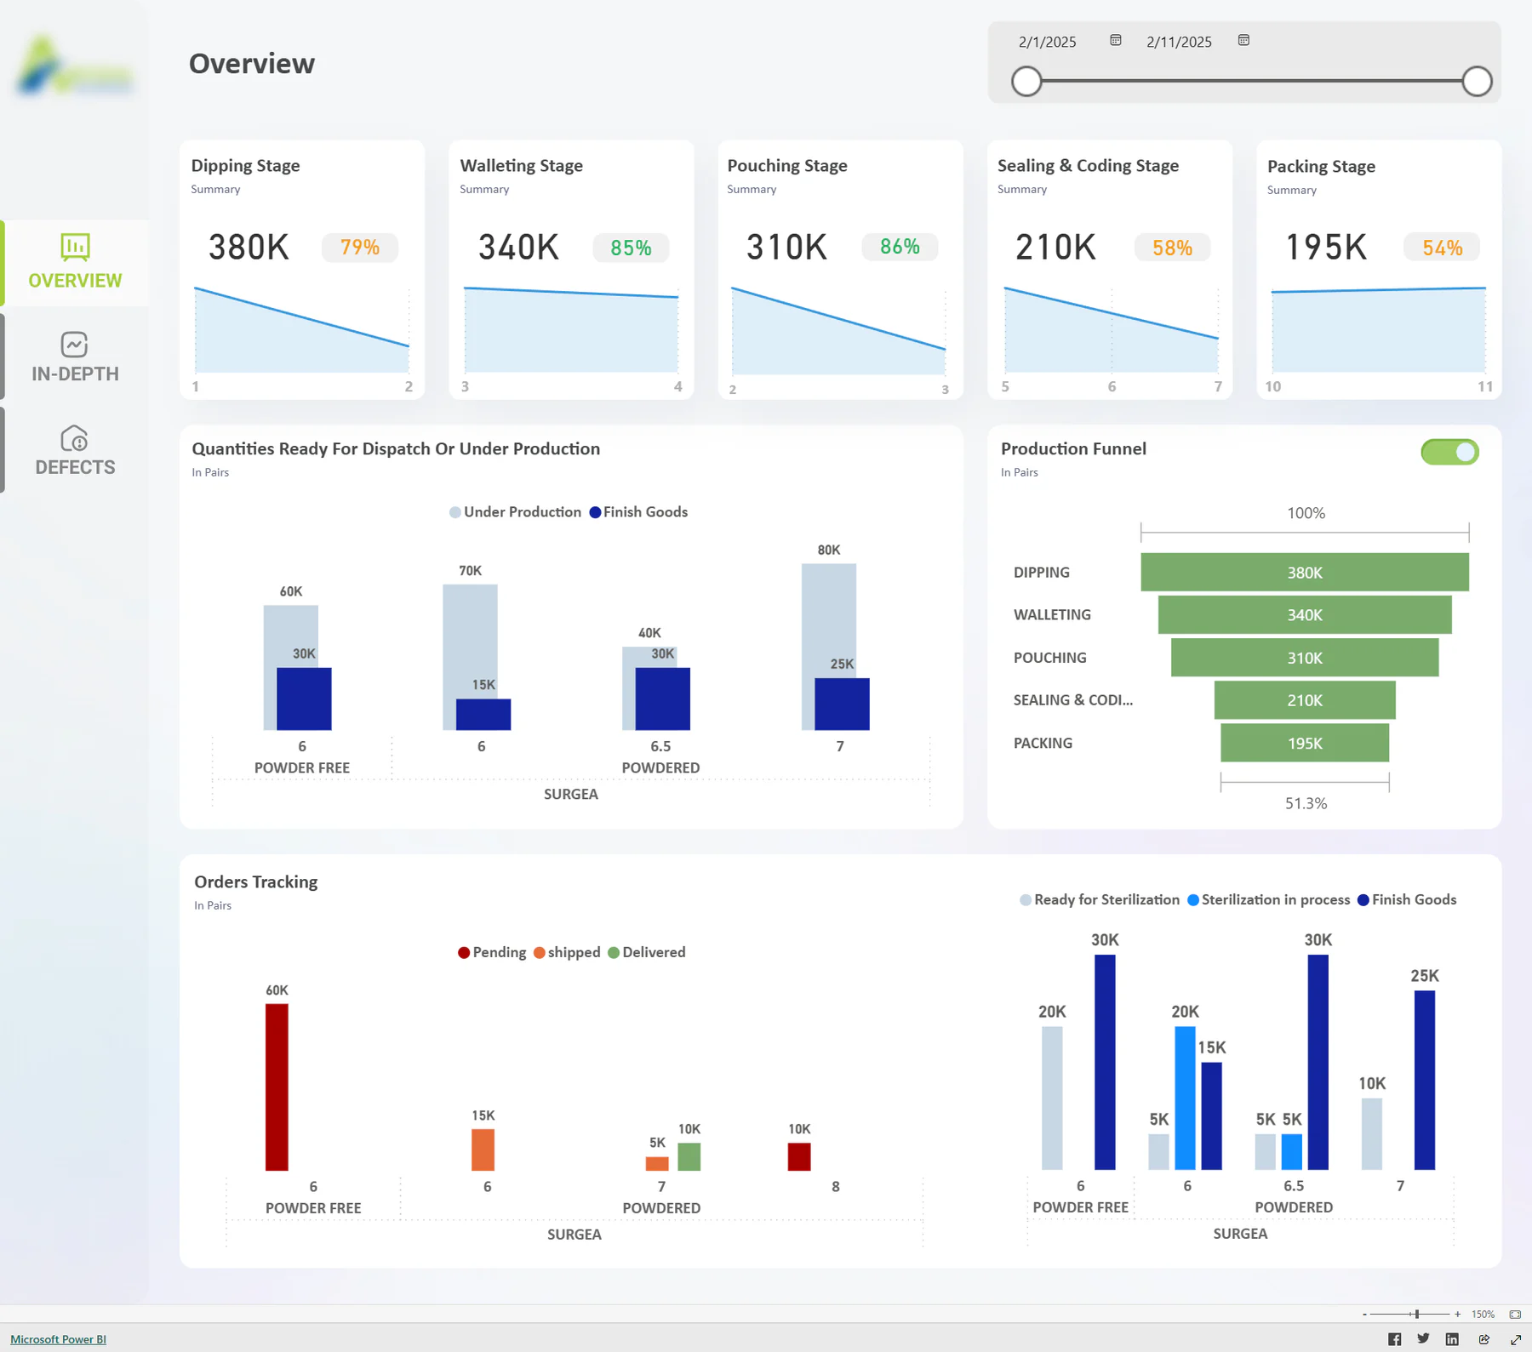1532x1352 pixels.
Task: Open the end date calendar picker icon
Action: [1243, 40]
